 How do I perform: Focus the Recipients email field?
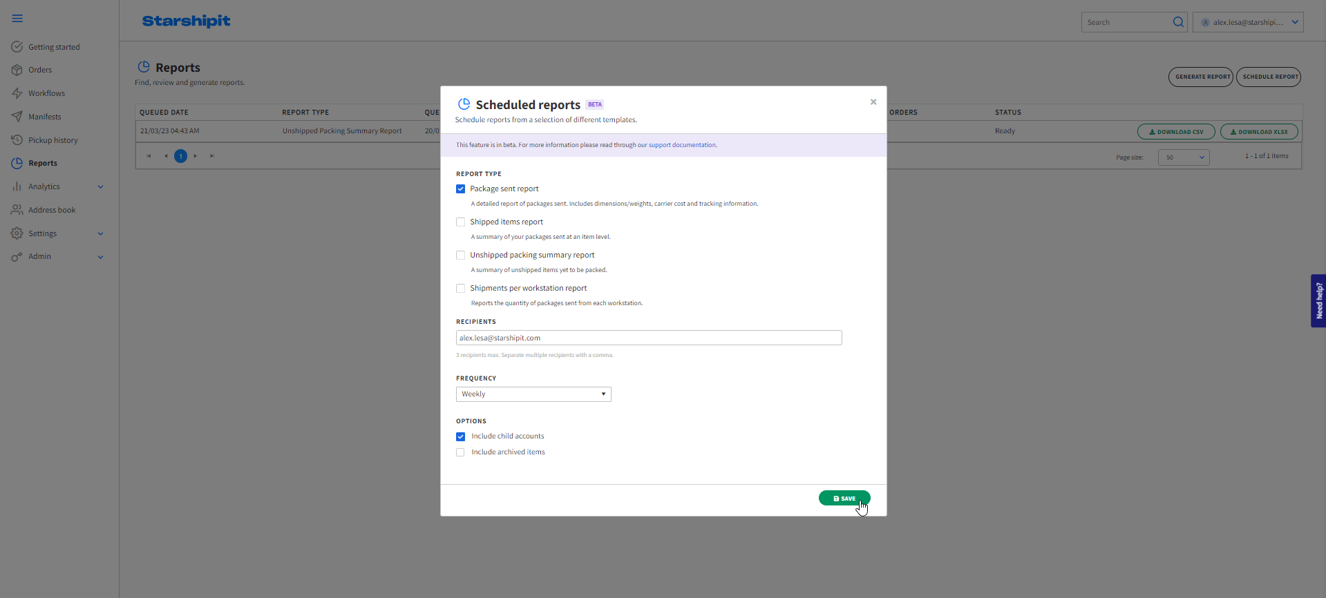[649, 338]
